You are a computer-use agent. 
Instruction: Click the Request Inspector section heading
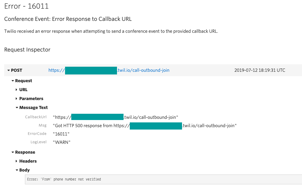[x=27, y=50]
